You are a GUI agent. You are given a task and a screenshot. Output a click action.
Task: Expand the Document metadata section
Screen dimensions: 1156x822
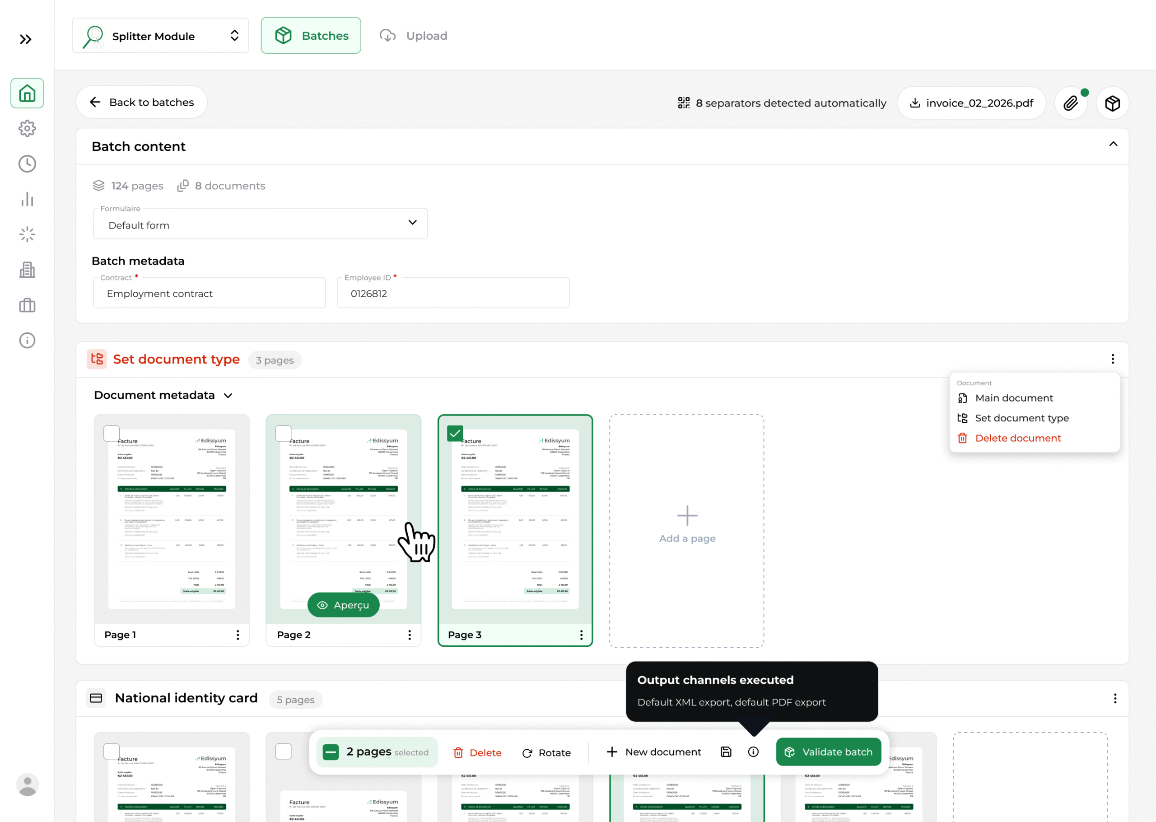point(227,395)
